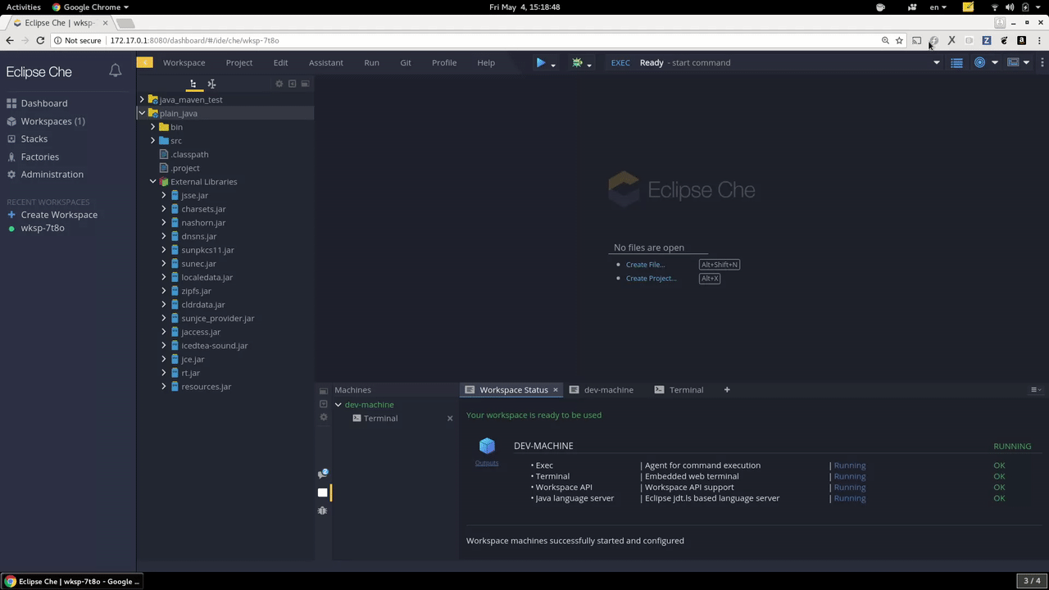This screenshot has height=590, width=1049.
Task: Select nashorn.jar in the tree
Action: (x=203, y=222)
